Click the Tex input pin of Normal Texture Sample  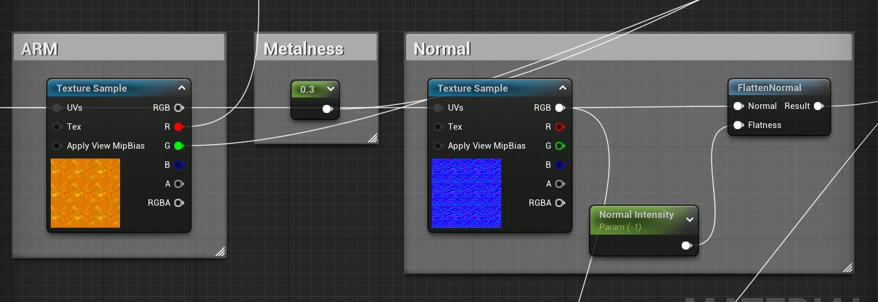pos(438,127)
